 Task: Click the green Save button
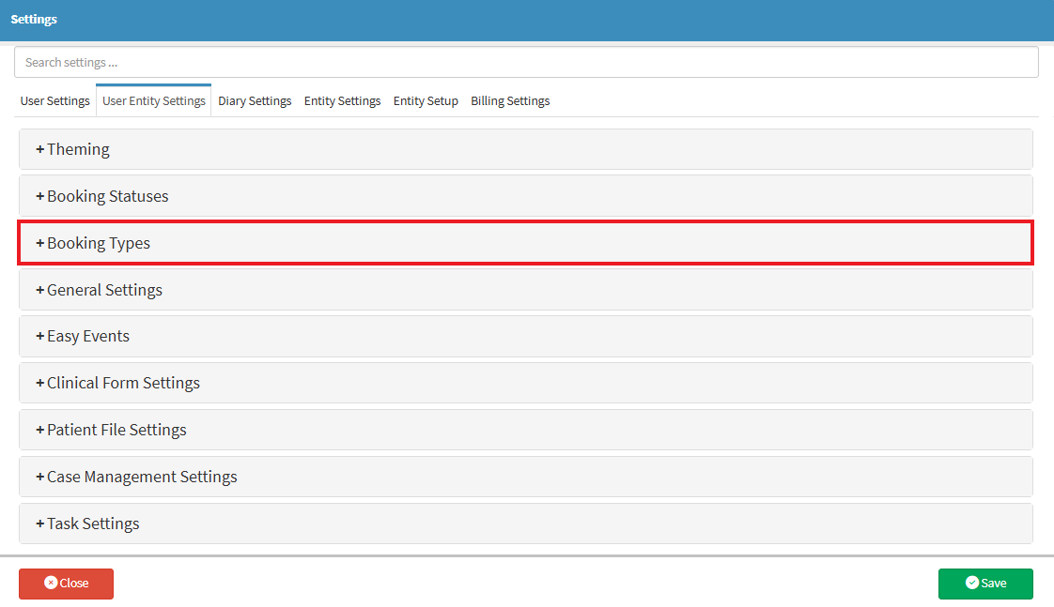pos(985,584)
